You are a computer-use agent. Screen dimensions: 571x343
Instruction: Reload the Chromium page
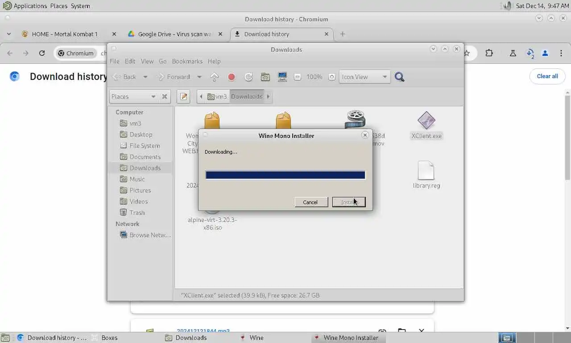click(x=42, y=53)
